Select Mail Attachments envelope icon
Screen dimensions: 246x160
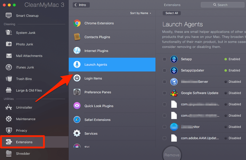pyautogui.click(x=9, y=56)
